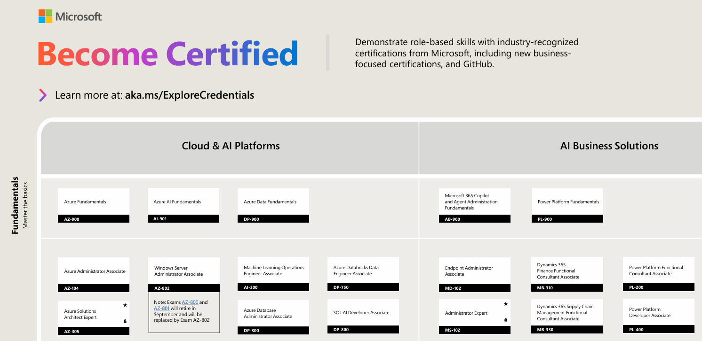Click the DP-900 exam code bar
Viewport: 702px width, 341px height.
coord(273,219)
